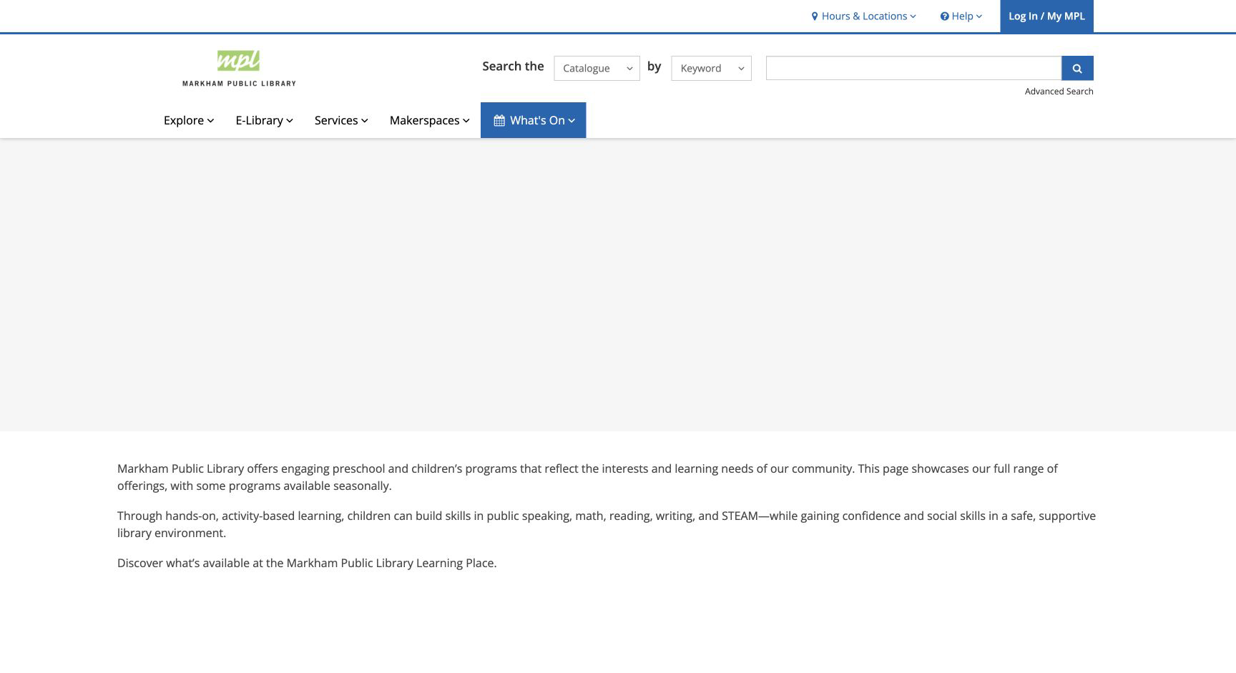Open the What's On menu

point(534,121)
